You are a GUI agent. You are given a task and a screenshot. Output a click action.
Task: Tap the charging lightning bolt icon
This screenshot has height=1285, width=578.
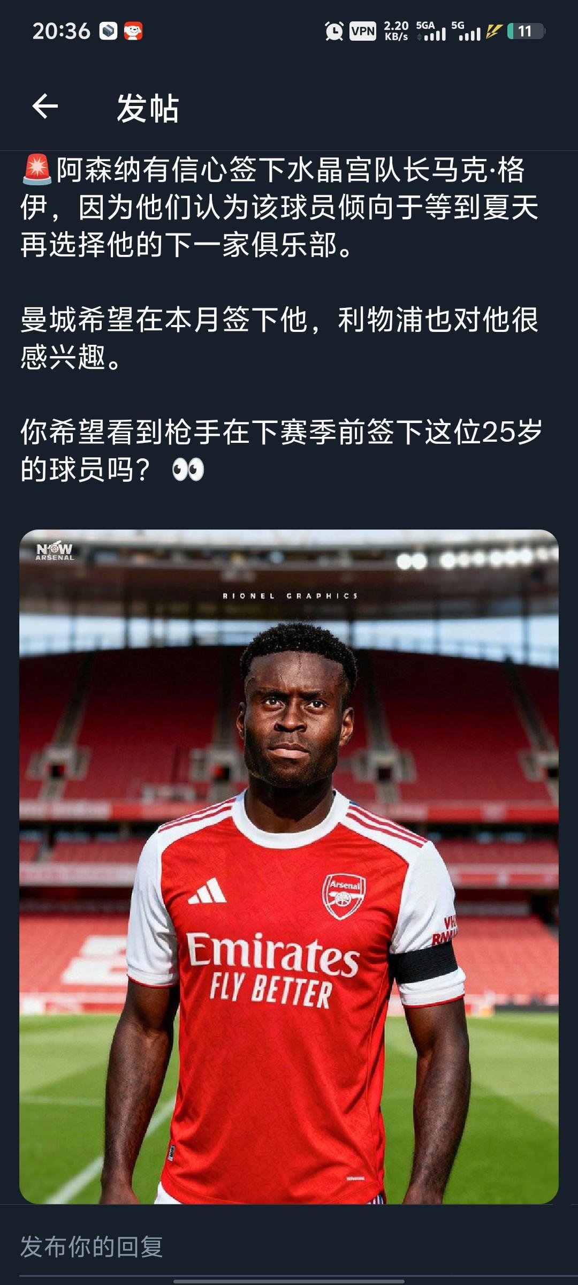tap(493, 31)
